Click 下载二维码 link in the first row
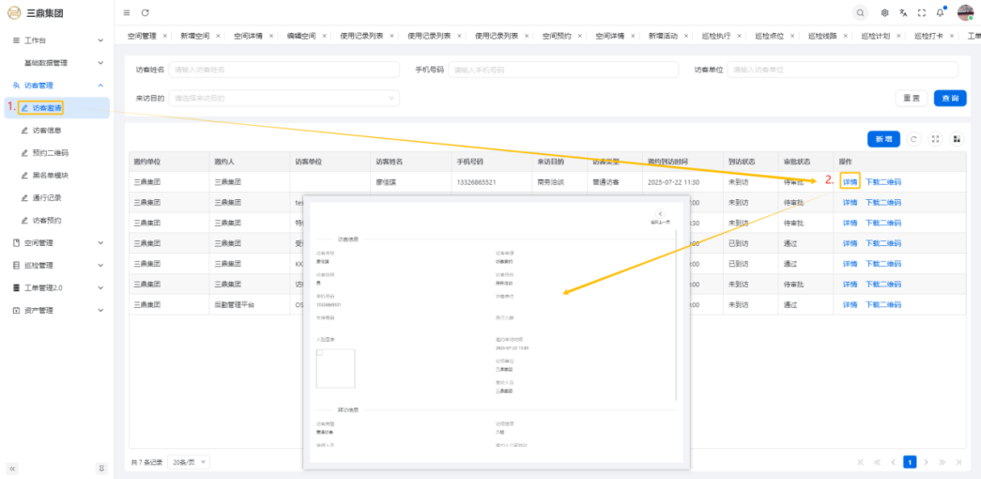Image resolution: width=981 pixels, height=479 pixels. 882,181
